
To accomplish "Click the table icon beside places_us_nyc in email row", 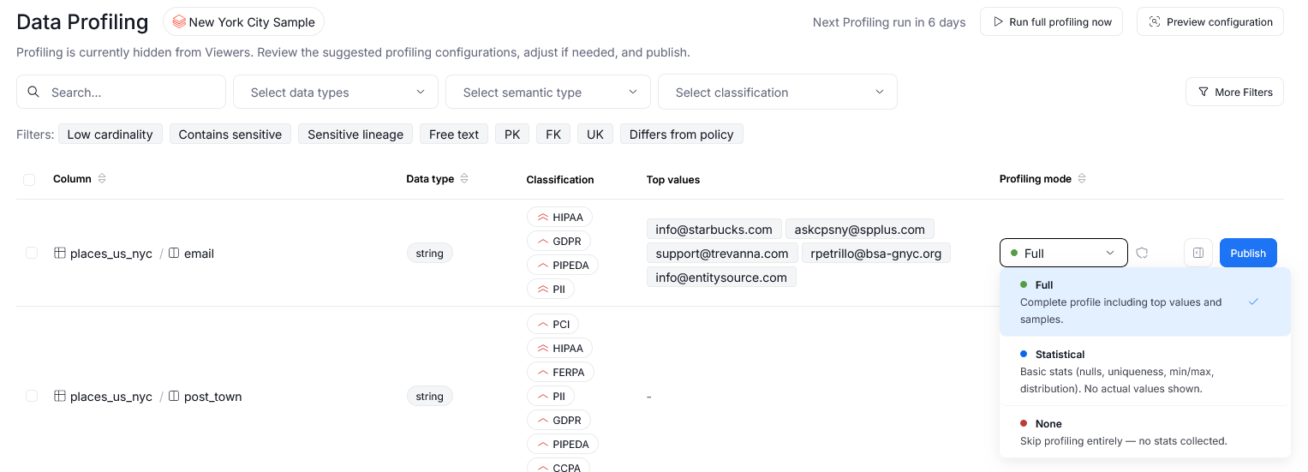I will click(x=60, y=254).
